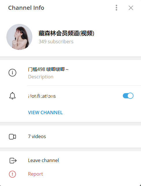This screenshot has width=141, height=186.
Task: Select the red Report option
Action: tap(36, 174)
